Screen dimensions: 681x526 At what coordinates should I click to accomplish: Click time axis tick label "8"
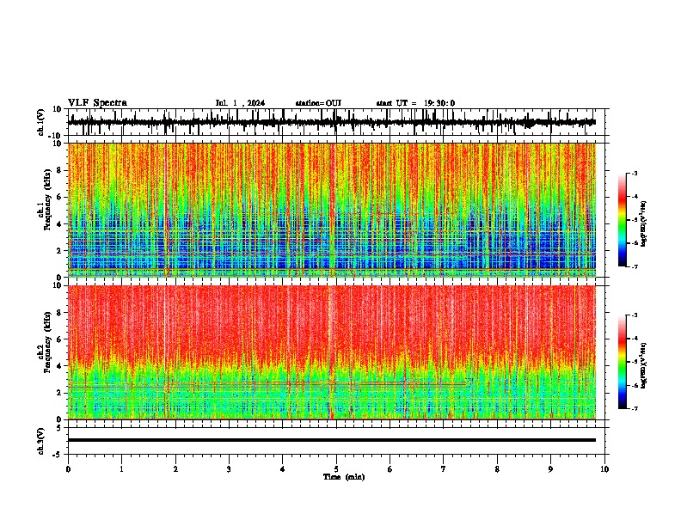click(497, 469)
